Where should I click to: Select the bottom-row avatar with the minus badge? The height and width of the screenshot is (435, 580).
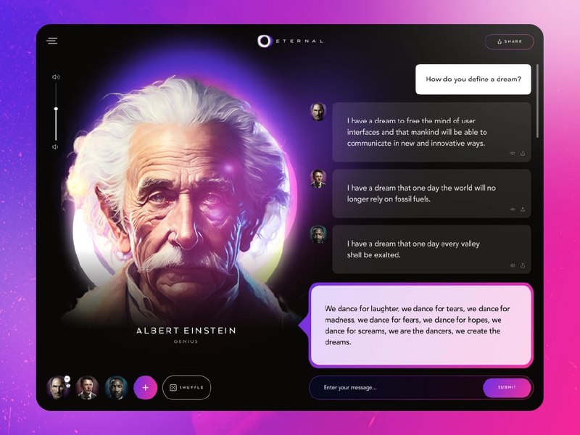tap(57, 388)
